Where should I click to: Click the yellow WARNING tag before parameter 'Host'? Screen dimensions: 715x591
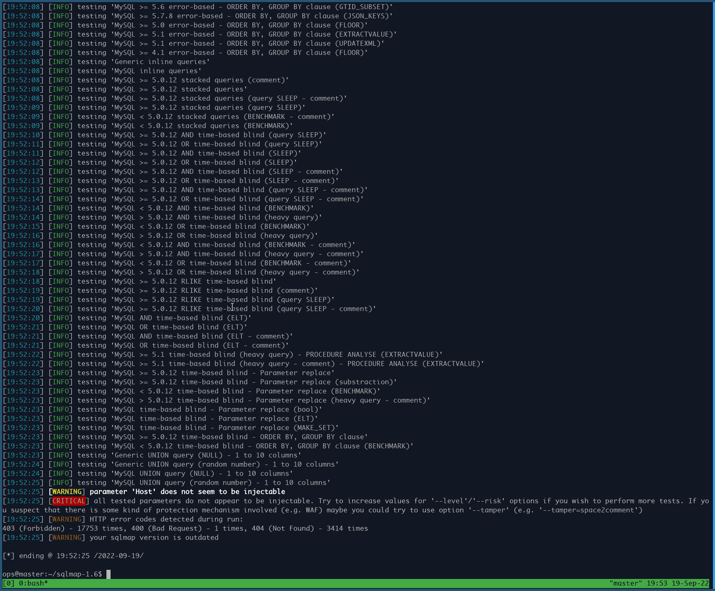pyautogui.click(x=67, y=492)
